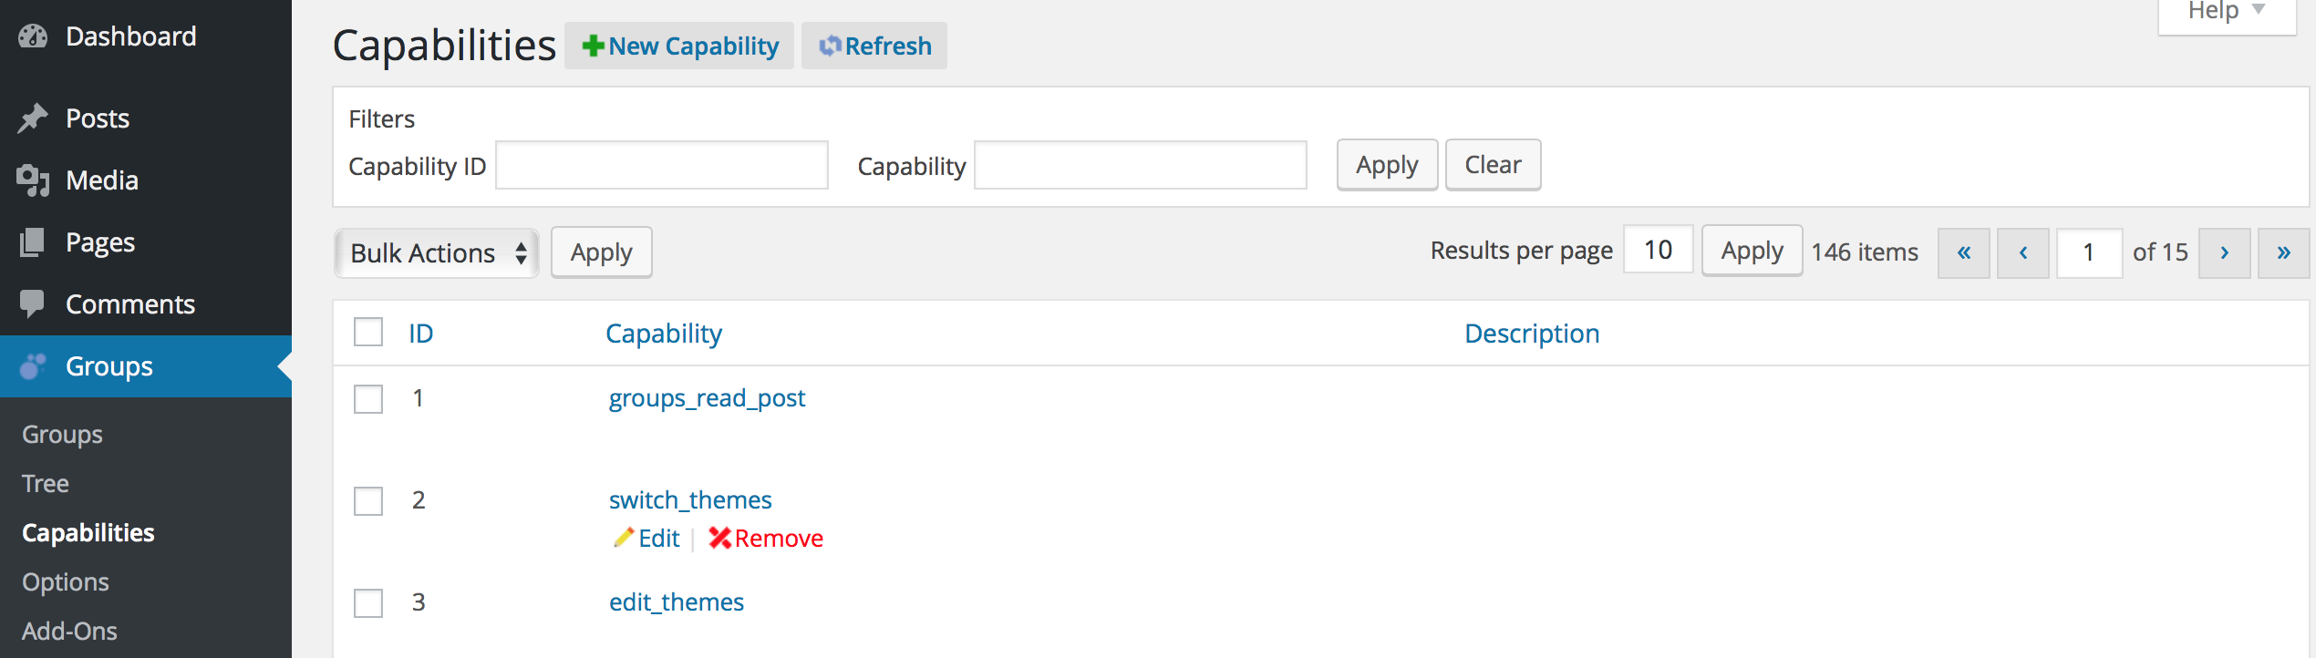Click the Media icon in sidebar
The image size is (2316, 658).
click(x=33, y=180)
